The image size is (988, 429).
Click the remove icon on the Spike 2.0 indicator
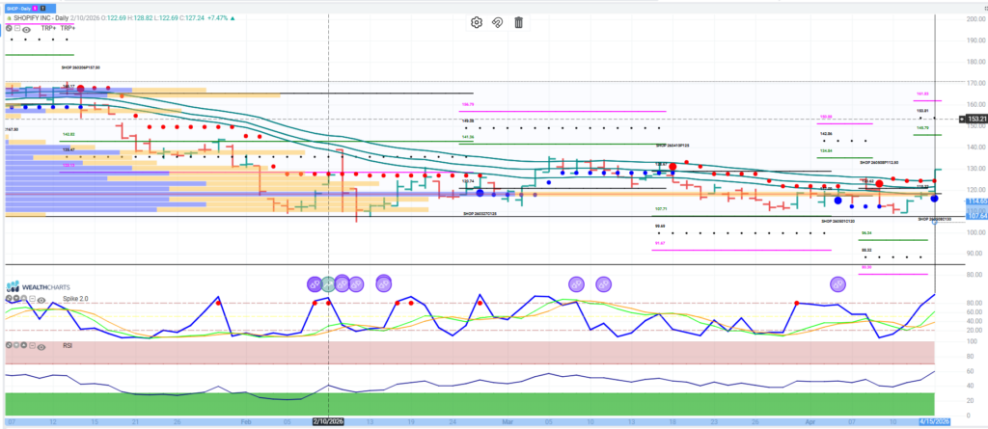click(9, 300)
